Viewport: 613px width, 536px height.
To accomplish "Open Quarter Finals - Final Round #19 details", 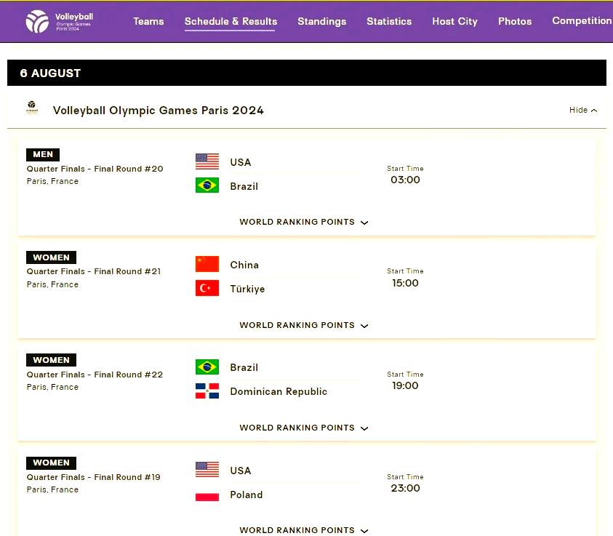I will coord(93,477).
